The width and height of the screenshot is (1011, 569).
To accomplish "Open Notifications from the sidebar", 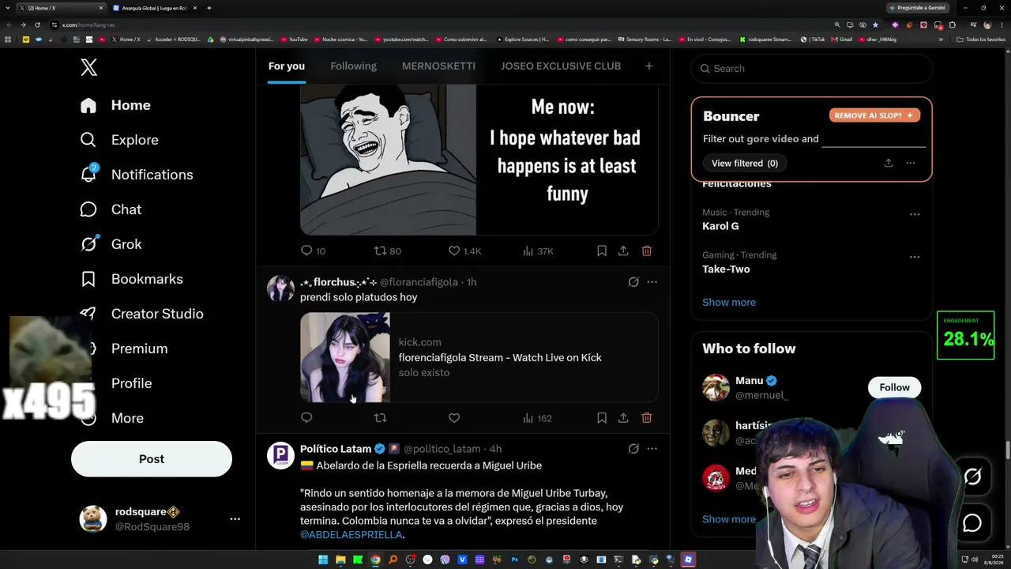I will (136, 175).
